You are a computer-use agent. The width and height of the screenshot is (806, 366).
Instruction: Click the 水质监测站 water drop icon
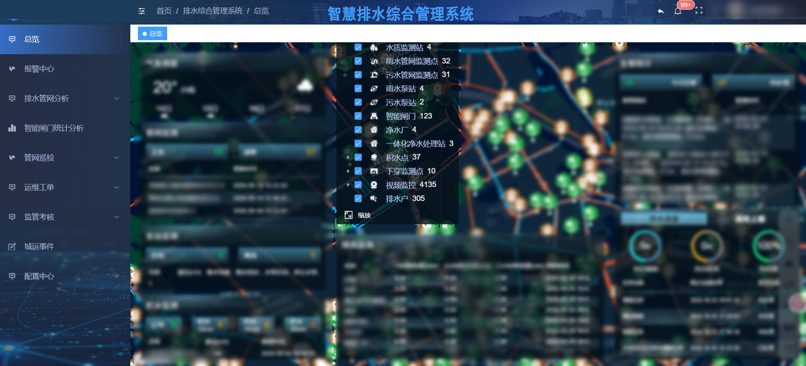[x=374, y=47]
